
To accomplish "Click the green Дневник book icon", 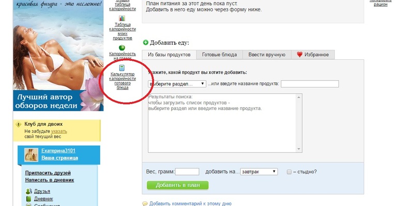I will pyautogui.click(x=29, y=199).
